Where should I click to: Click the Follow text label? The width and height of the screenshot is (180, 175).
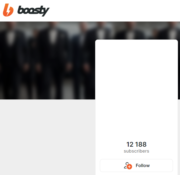[143, 166]
